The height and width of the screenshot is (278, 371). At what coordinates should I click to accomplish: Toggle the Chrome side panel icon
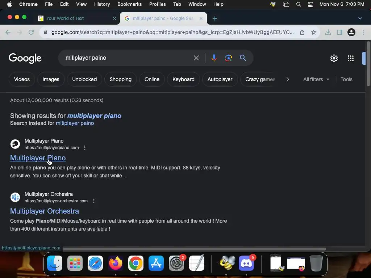point(340,32)
